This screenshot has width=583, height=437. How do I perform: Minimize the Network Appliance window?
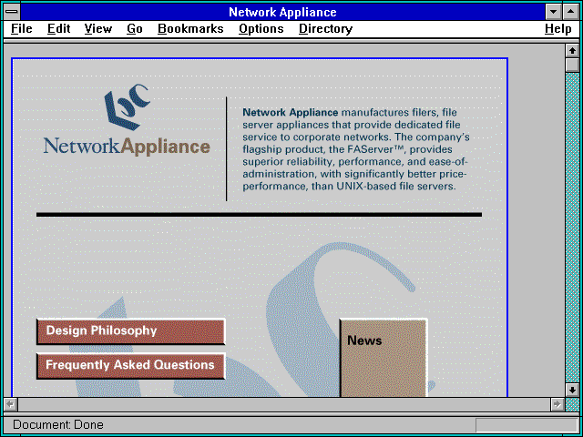(x=554, y=12)
